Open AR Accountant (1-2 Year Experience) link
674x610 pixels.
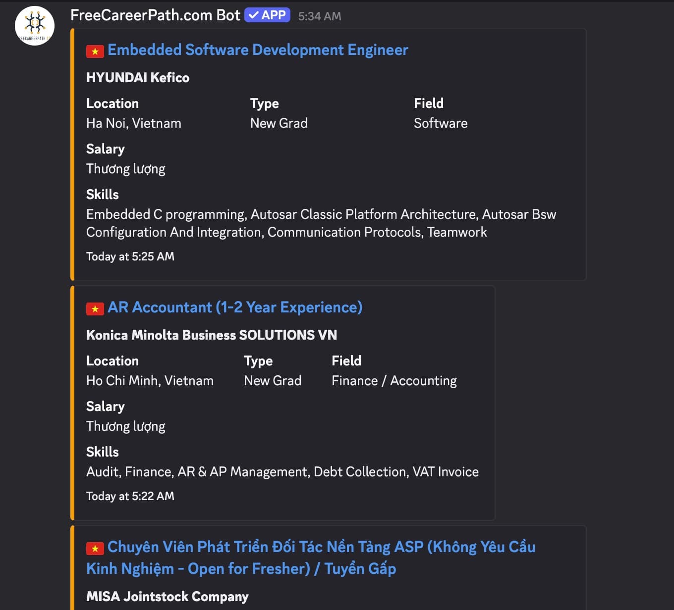point(235,307)
